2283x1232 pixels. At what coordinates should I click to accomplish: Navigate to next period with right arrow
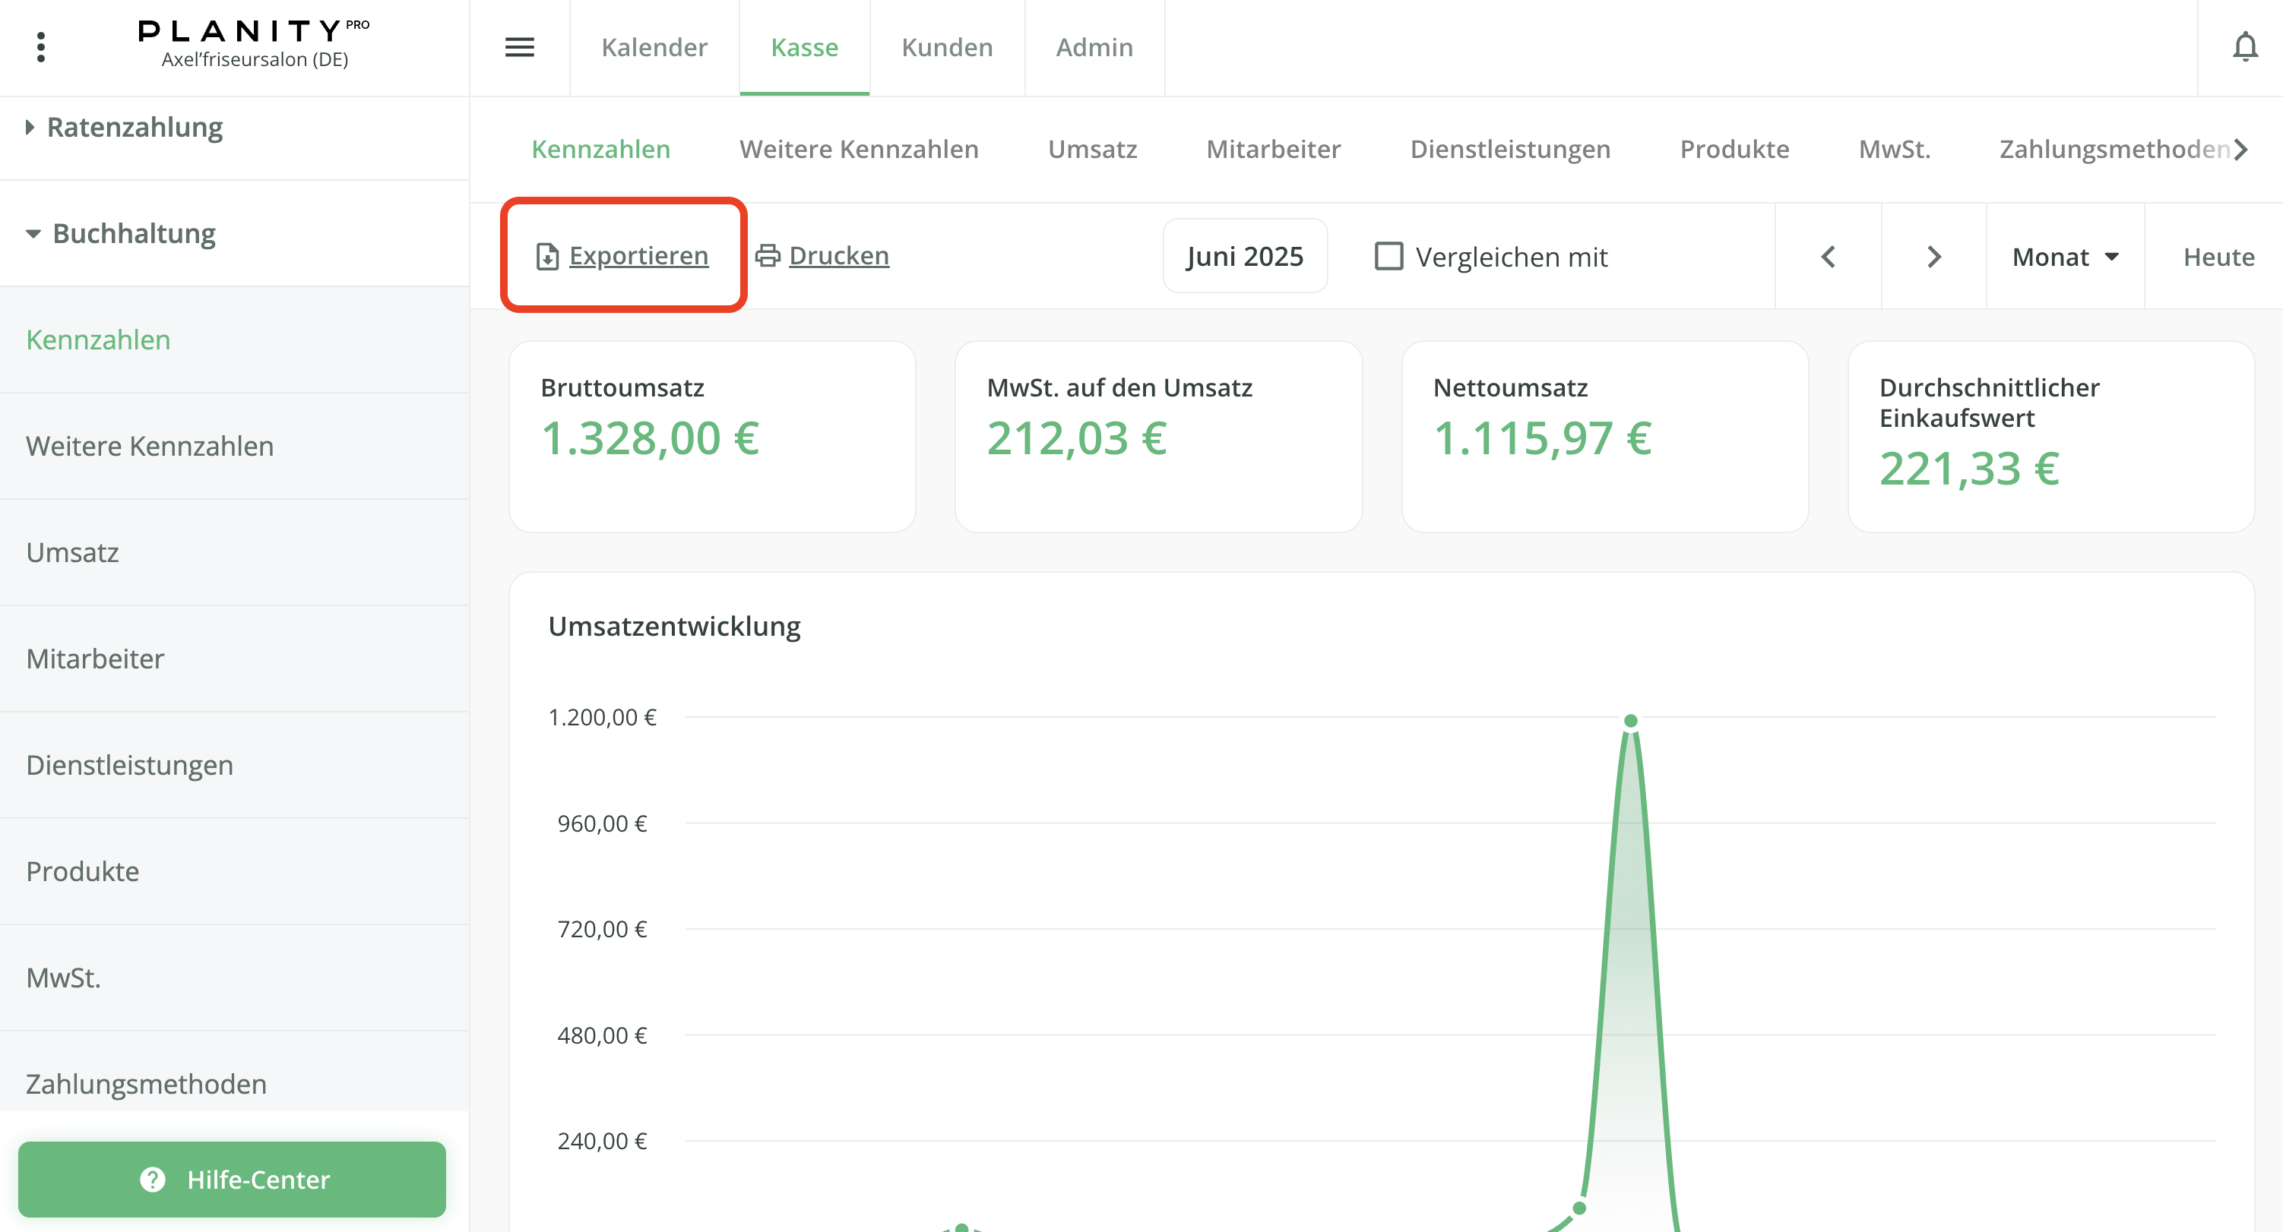tap(1933, 257)
